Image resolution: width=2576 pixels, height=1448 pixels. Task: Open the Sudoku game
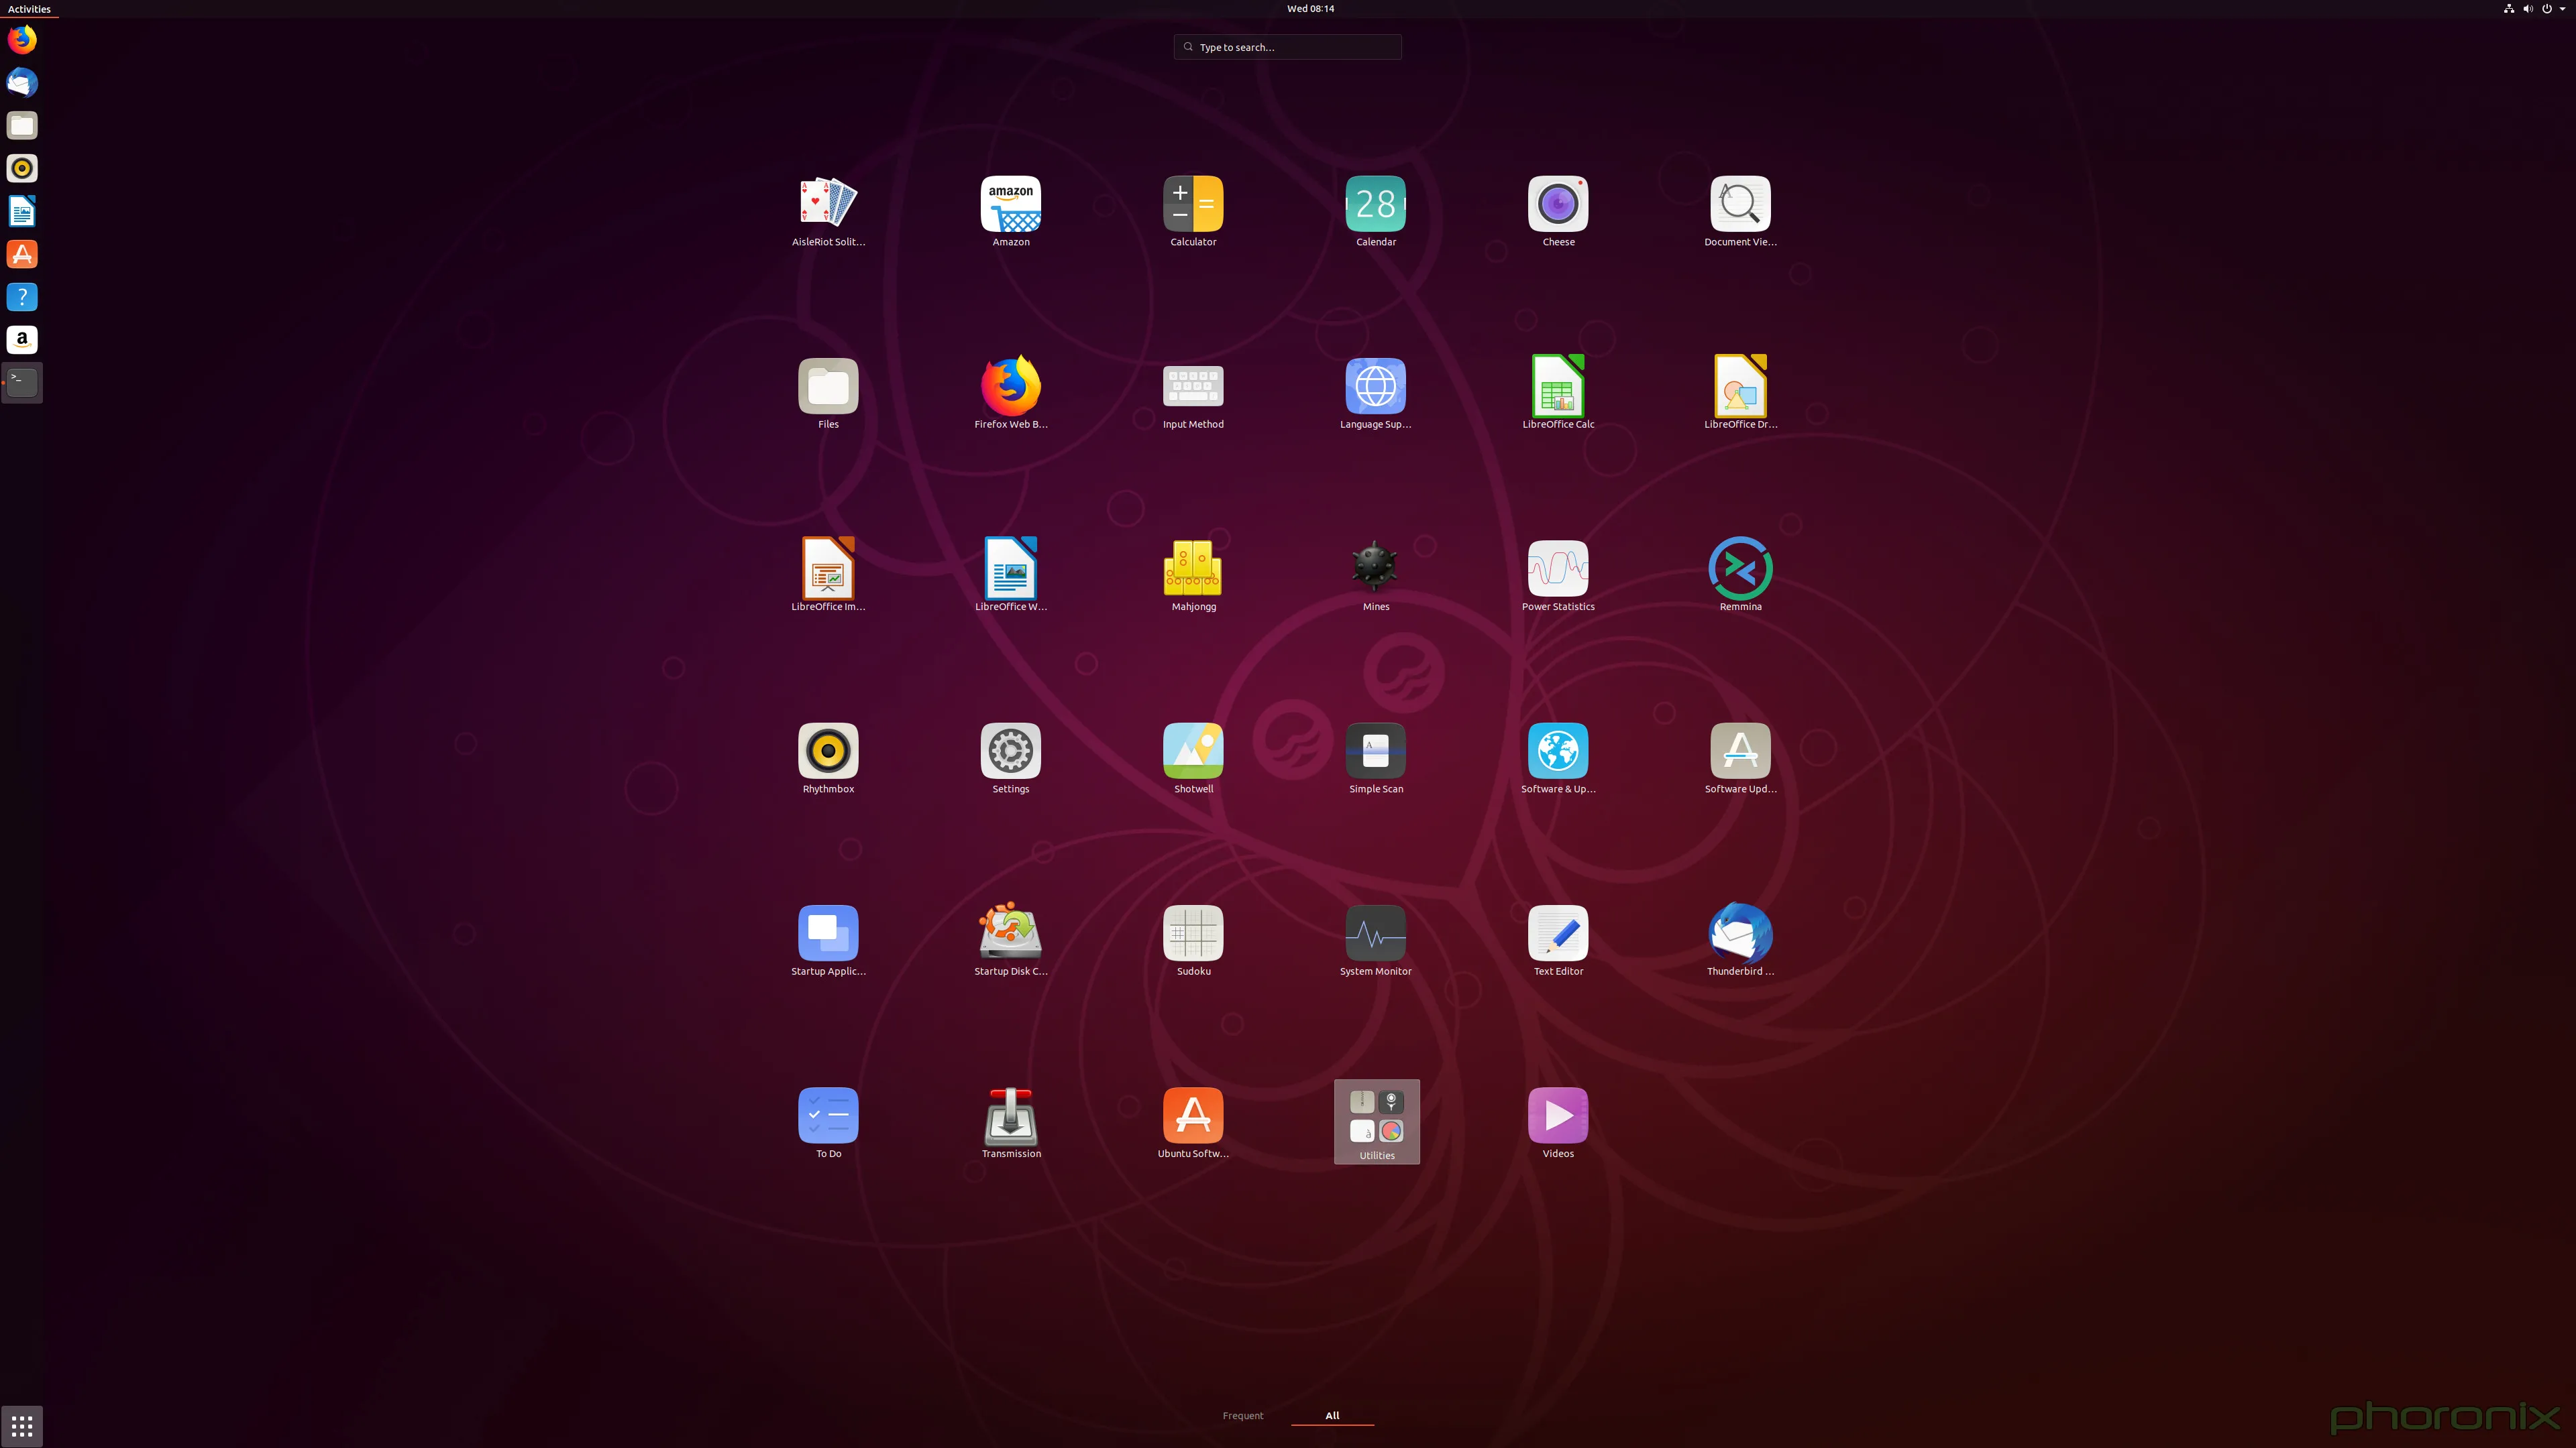[1193, 941]
